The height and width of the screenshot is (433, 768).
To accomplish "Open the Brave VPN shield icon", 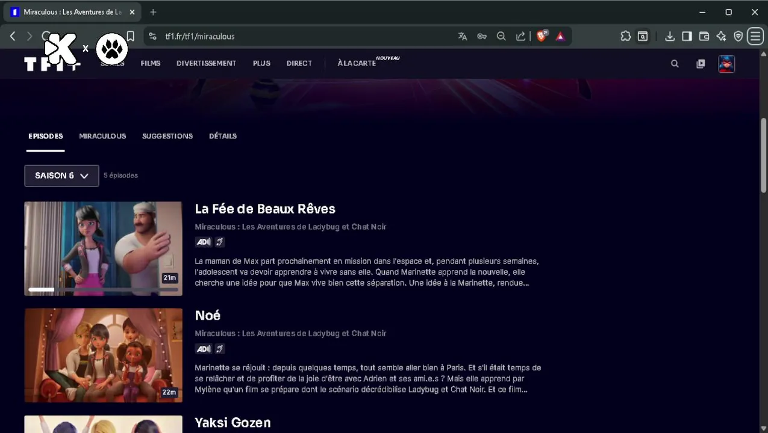I will point(738,36).
